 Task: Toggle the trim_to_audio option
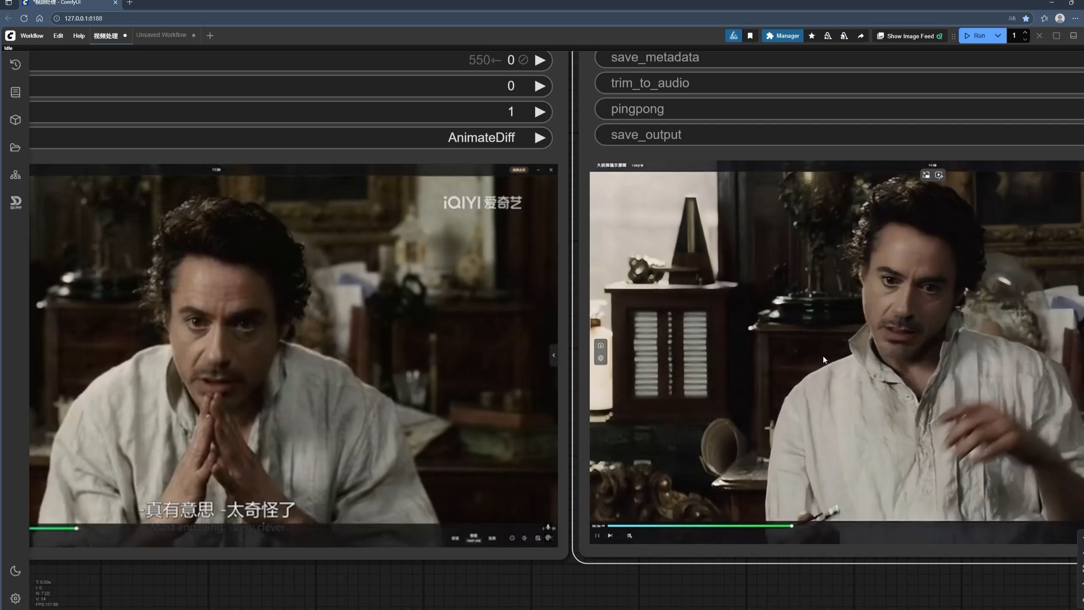click(839, 83)
